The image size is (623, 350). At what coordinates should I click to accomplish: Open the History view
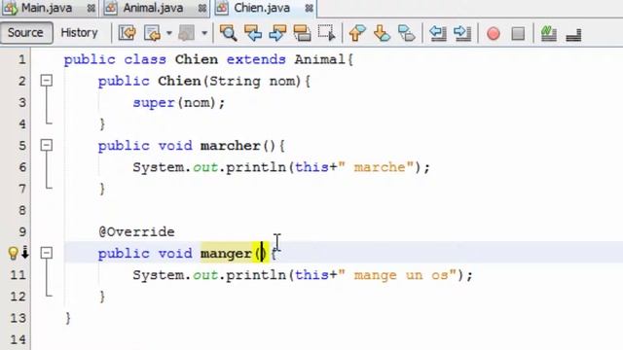(79, 32)
